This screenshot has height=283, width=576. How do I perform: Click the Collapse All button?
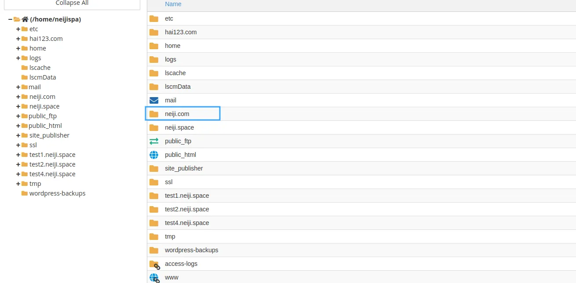72,4
